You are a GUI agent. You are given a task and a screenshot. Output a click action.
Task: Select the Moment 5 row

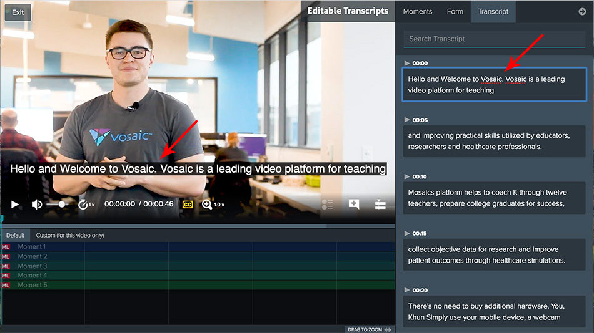198,285
